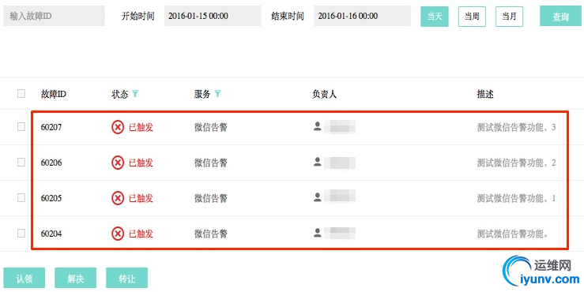Click the 解决 resolve button
The width and height of the screenshot is (584, 292).
pyautogui.click(x=76, y=278)
